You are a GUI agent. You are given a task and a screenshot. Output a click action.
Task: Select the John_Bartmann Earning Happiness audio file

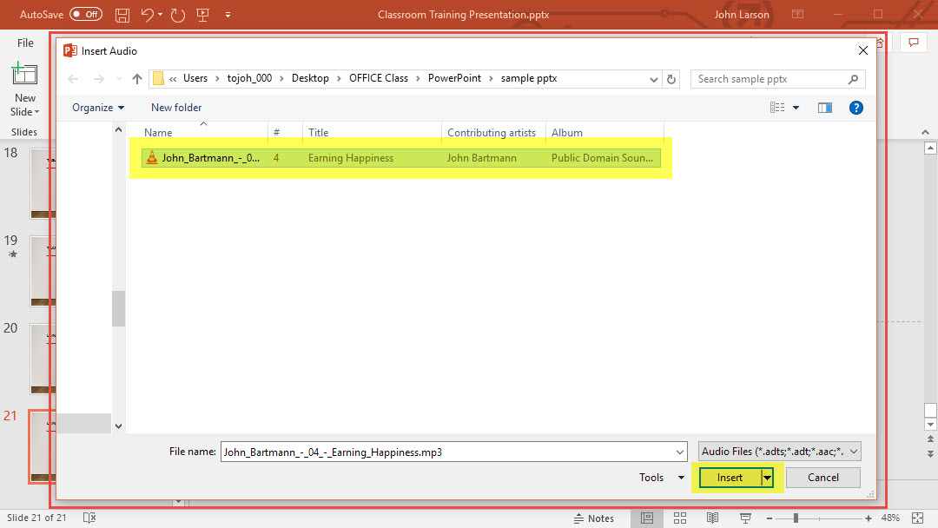tap(210, 158)
